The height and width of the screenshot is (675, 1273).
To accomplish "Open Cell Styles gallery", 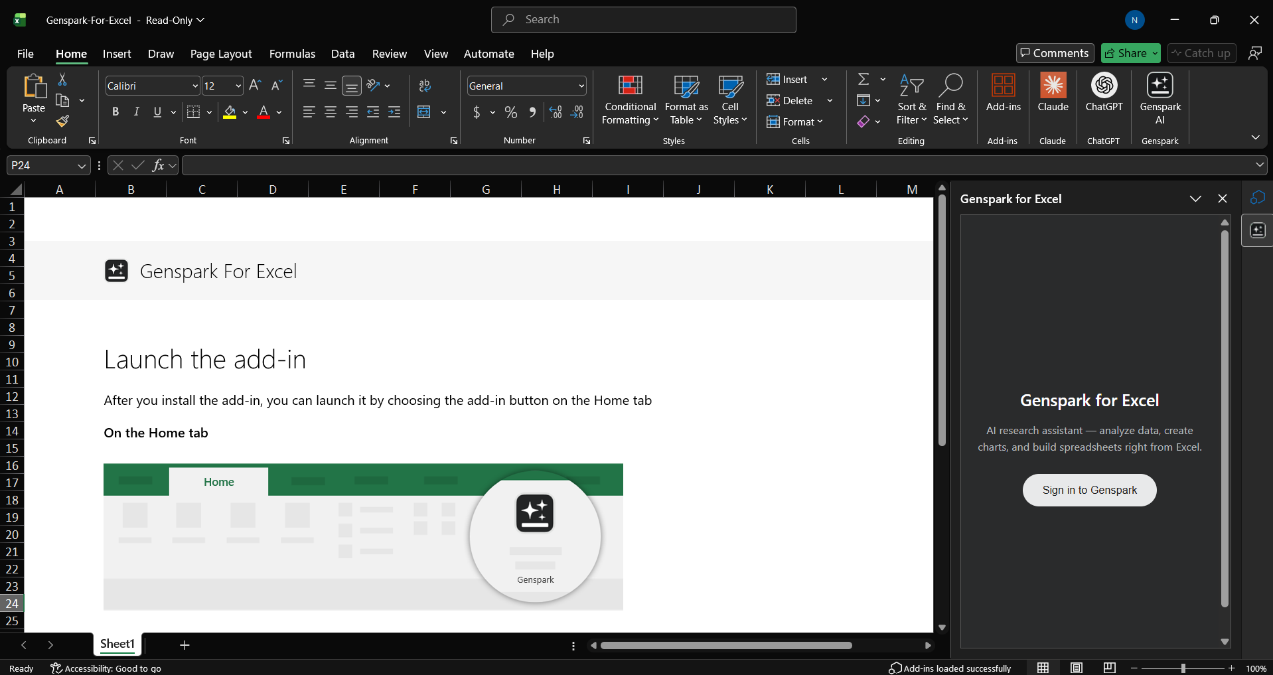I will point(730,100).
